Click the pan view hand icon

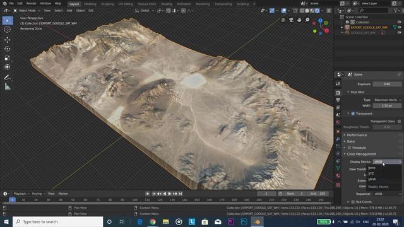point(299,20)
